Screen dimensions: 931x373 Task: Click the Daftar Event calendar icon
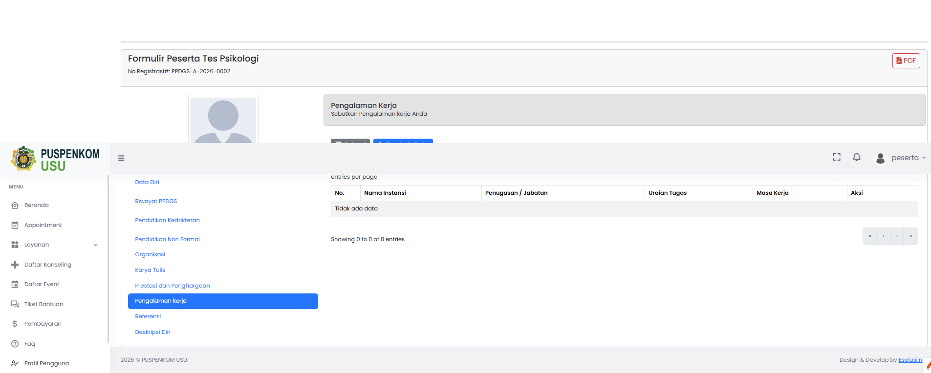15,284
